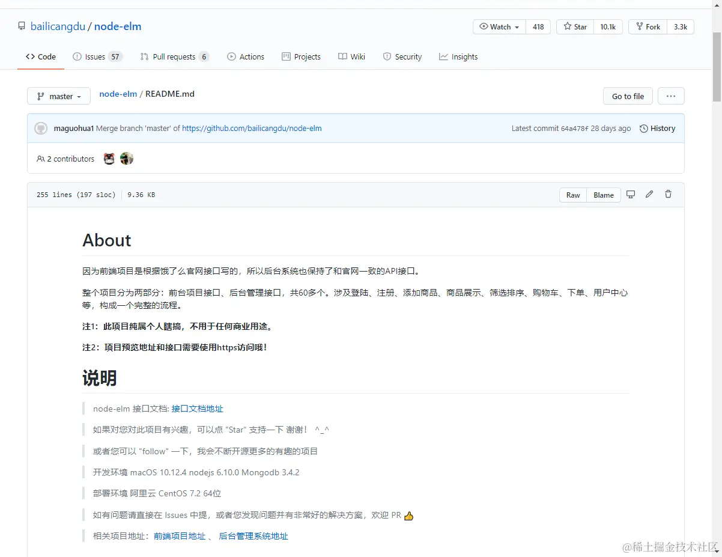
Task: Open the github.com/bailicangdu/node-elm commit link
Action: pos(252,128)
